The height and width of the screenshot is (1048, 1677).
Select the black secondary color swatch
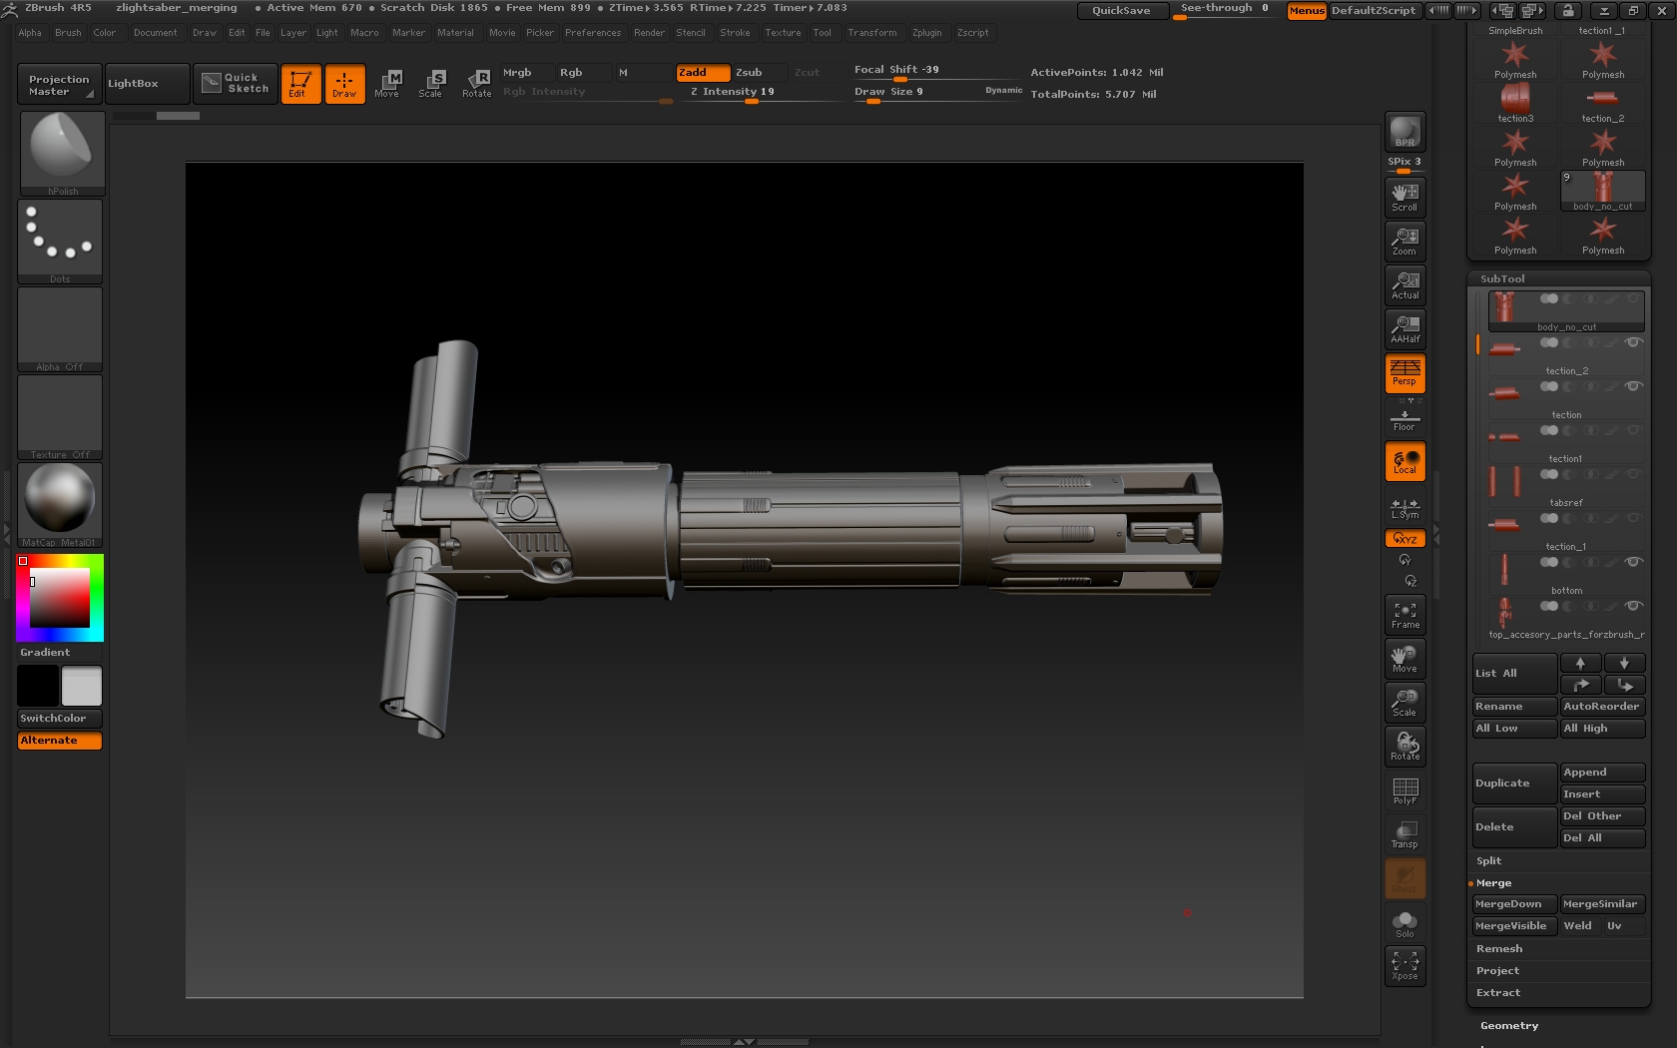coord(38,687)
